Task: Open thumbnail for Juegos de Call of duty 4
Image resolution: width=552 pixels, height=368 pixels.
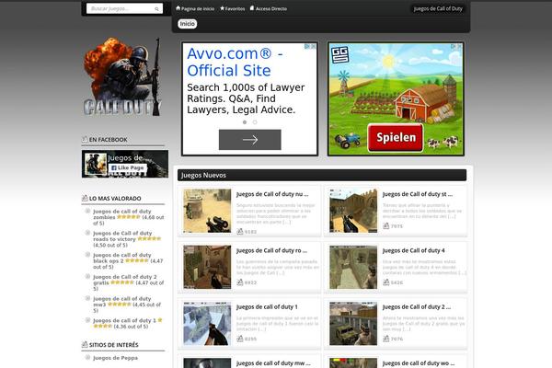Action: click(353, 267)
